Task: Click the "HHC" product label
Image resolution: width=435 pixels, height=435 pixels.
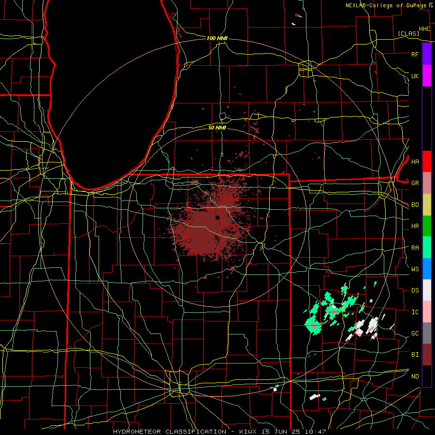Action: point(424,29)
